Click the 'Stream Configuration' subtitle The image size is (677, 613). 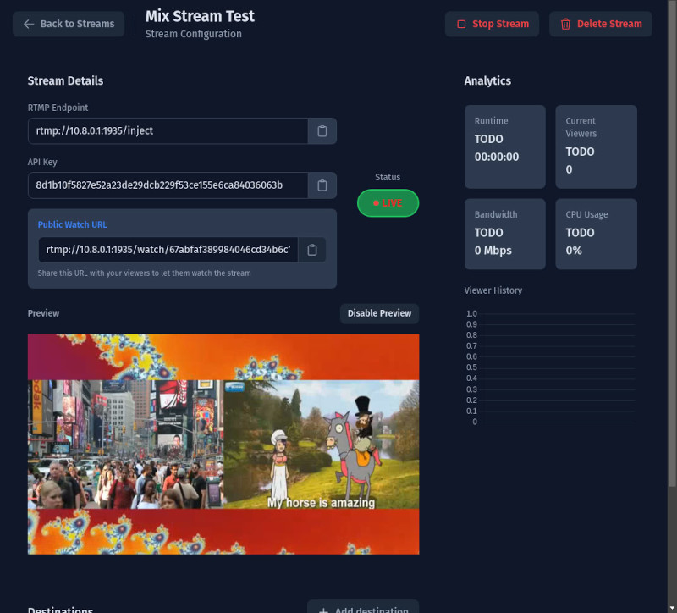pos(194,34)
